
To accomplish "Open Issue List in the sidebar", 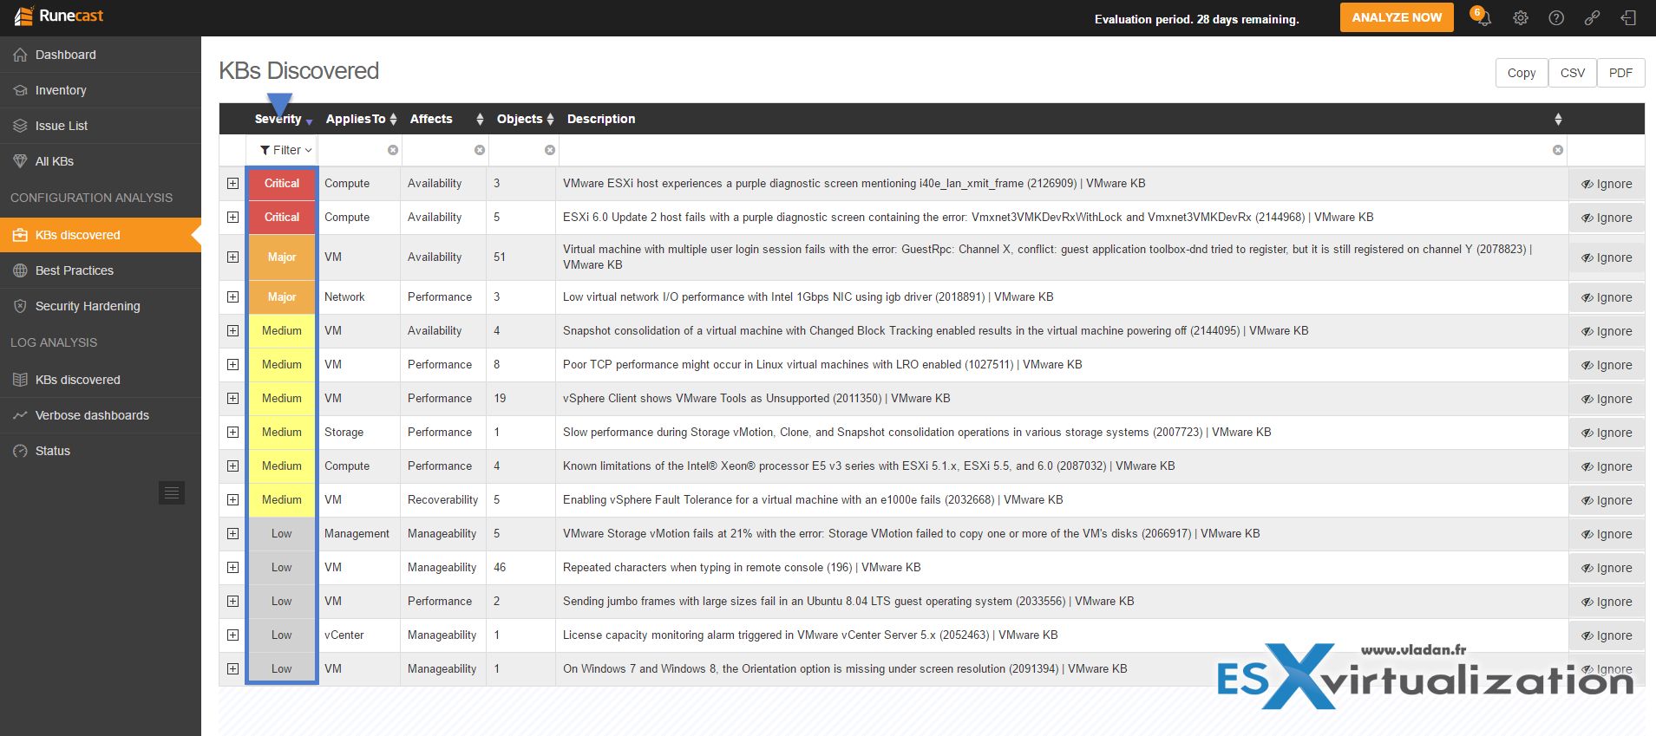I will pos(101,126).
